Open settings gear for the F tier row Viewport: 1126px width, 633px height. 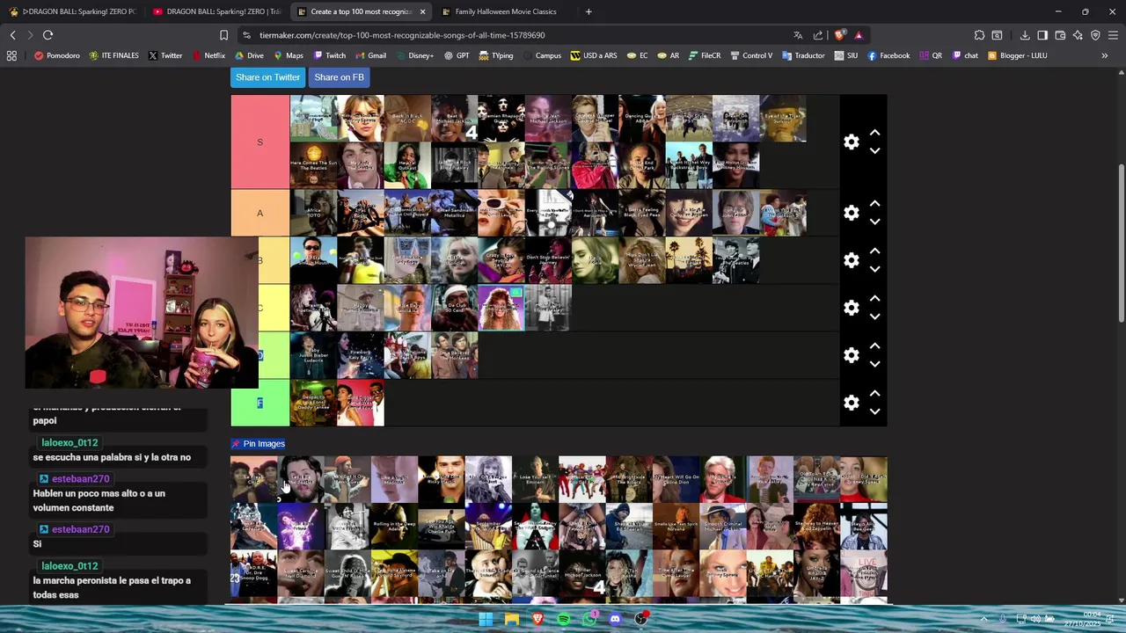pos(851,403)
